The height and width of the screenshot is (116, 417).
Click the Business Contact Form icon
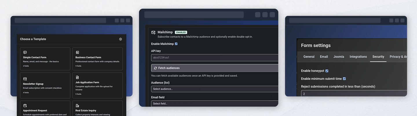77,52
